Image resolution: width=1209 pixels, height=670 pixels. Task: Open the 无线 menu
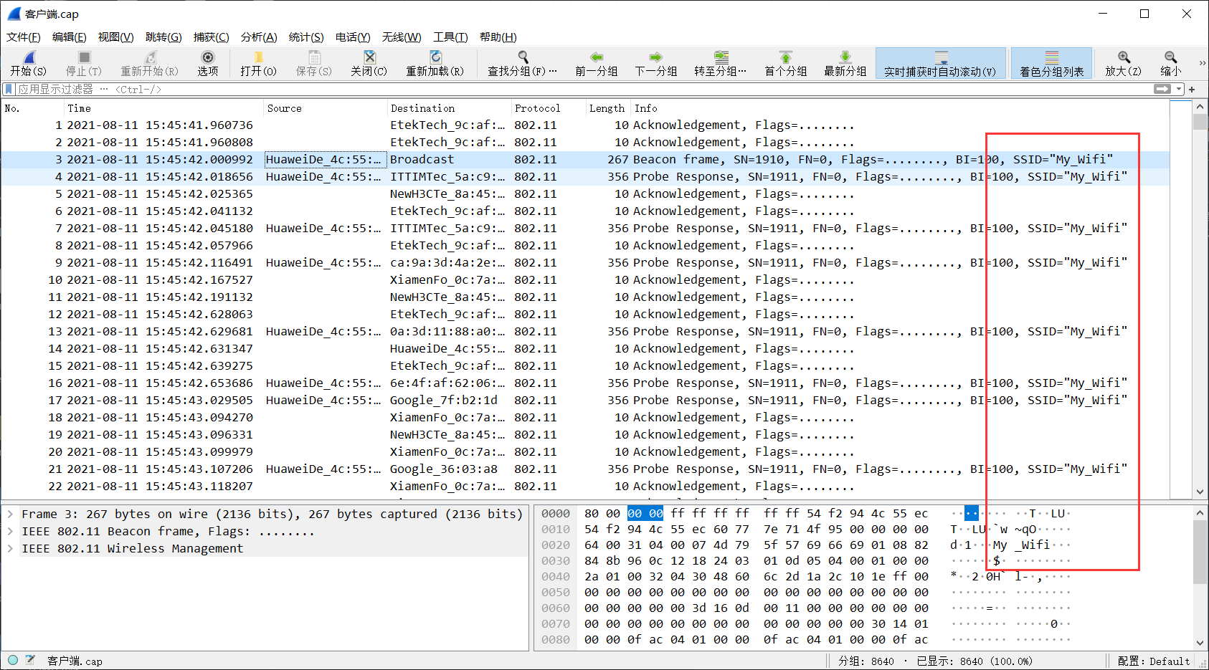(402, 37)
